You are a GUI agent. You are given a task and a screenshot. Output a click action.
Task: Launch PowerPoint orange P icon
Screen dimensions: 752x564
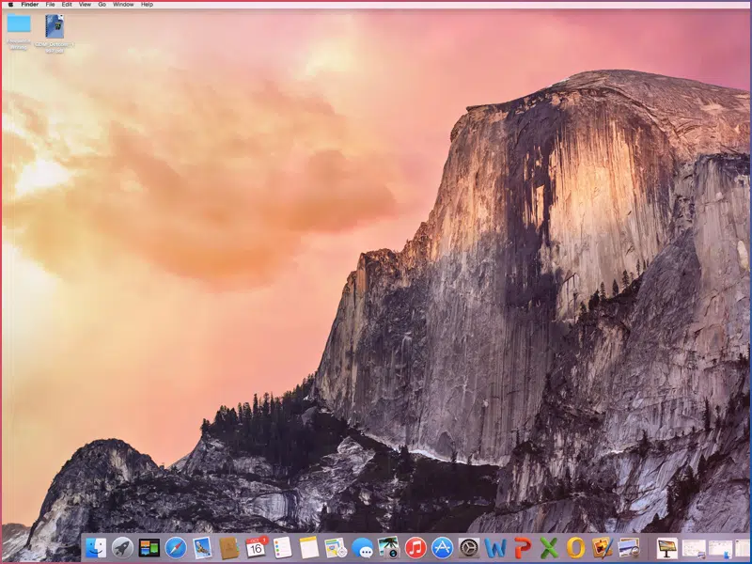coord(523,548)
